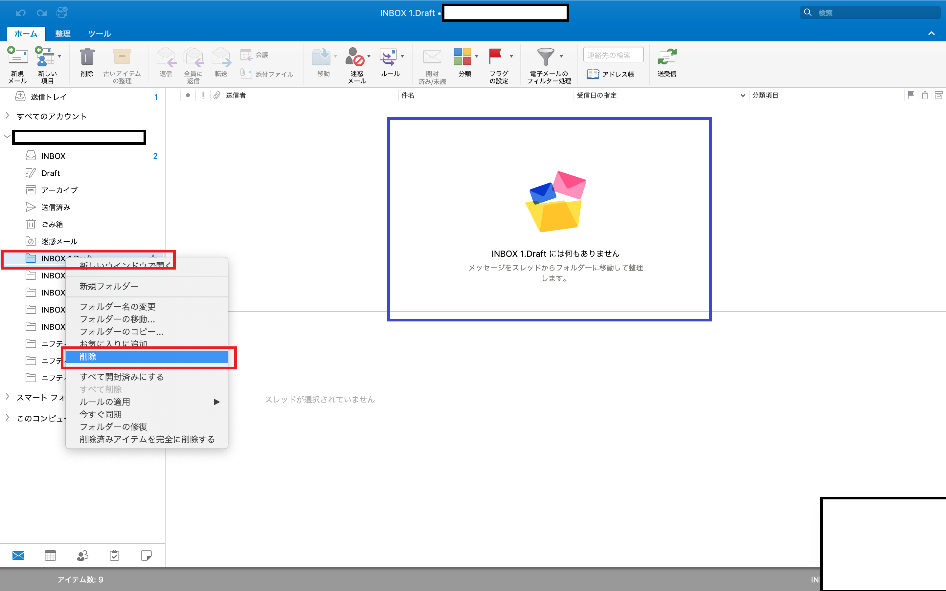The width and height of the screenshot is (946, 591).
Task: Click the New Mail (新規メール) icon
Action: pyautogui.click(x=18, y=57)
